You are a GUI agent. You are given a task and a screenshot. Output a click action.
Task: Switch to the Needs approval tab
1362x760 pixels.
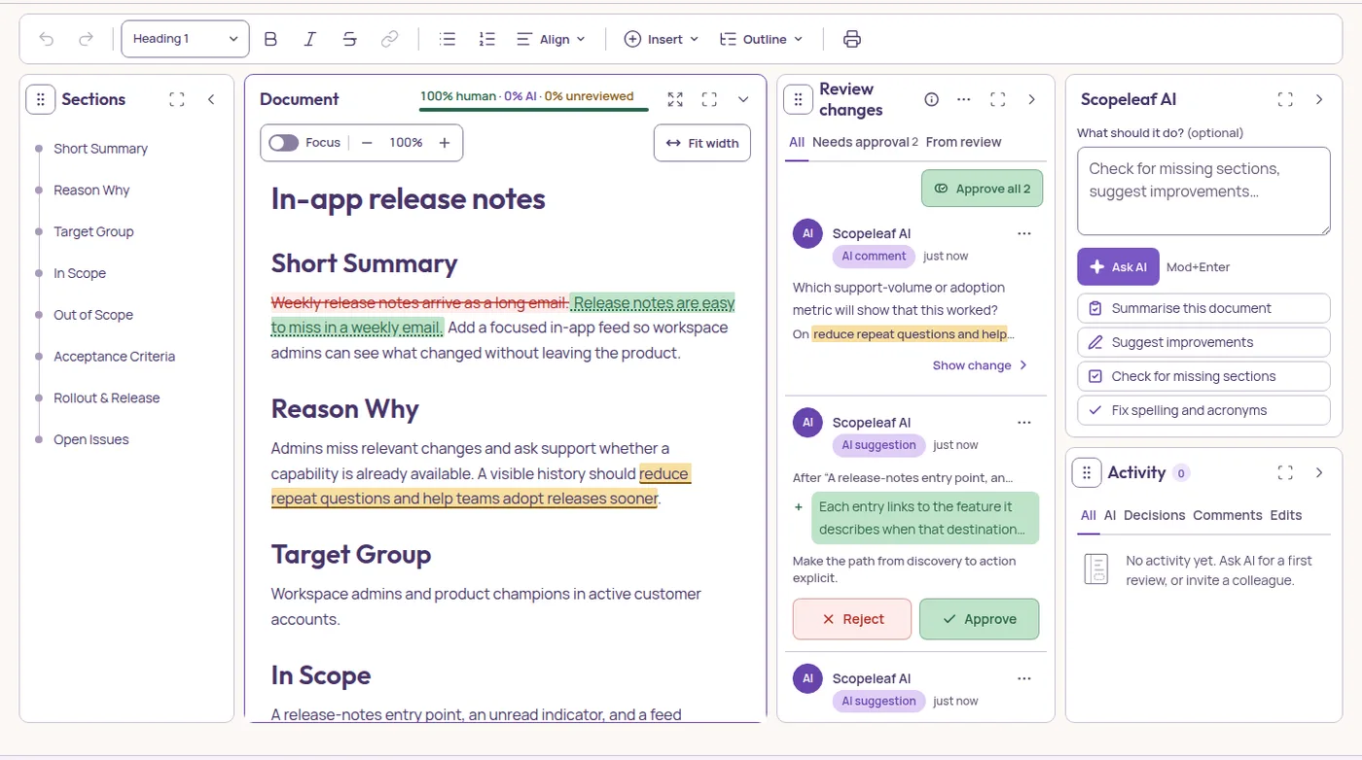(x=865, y=142)
